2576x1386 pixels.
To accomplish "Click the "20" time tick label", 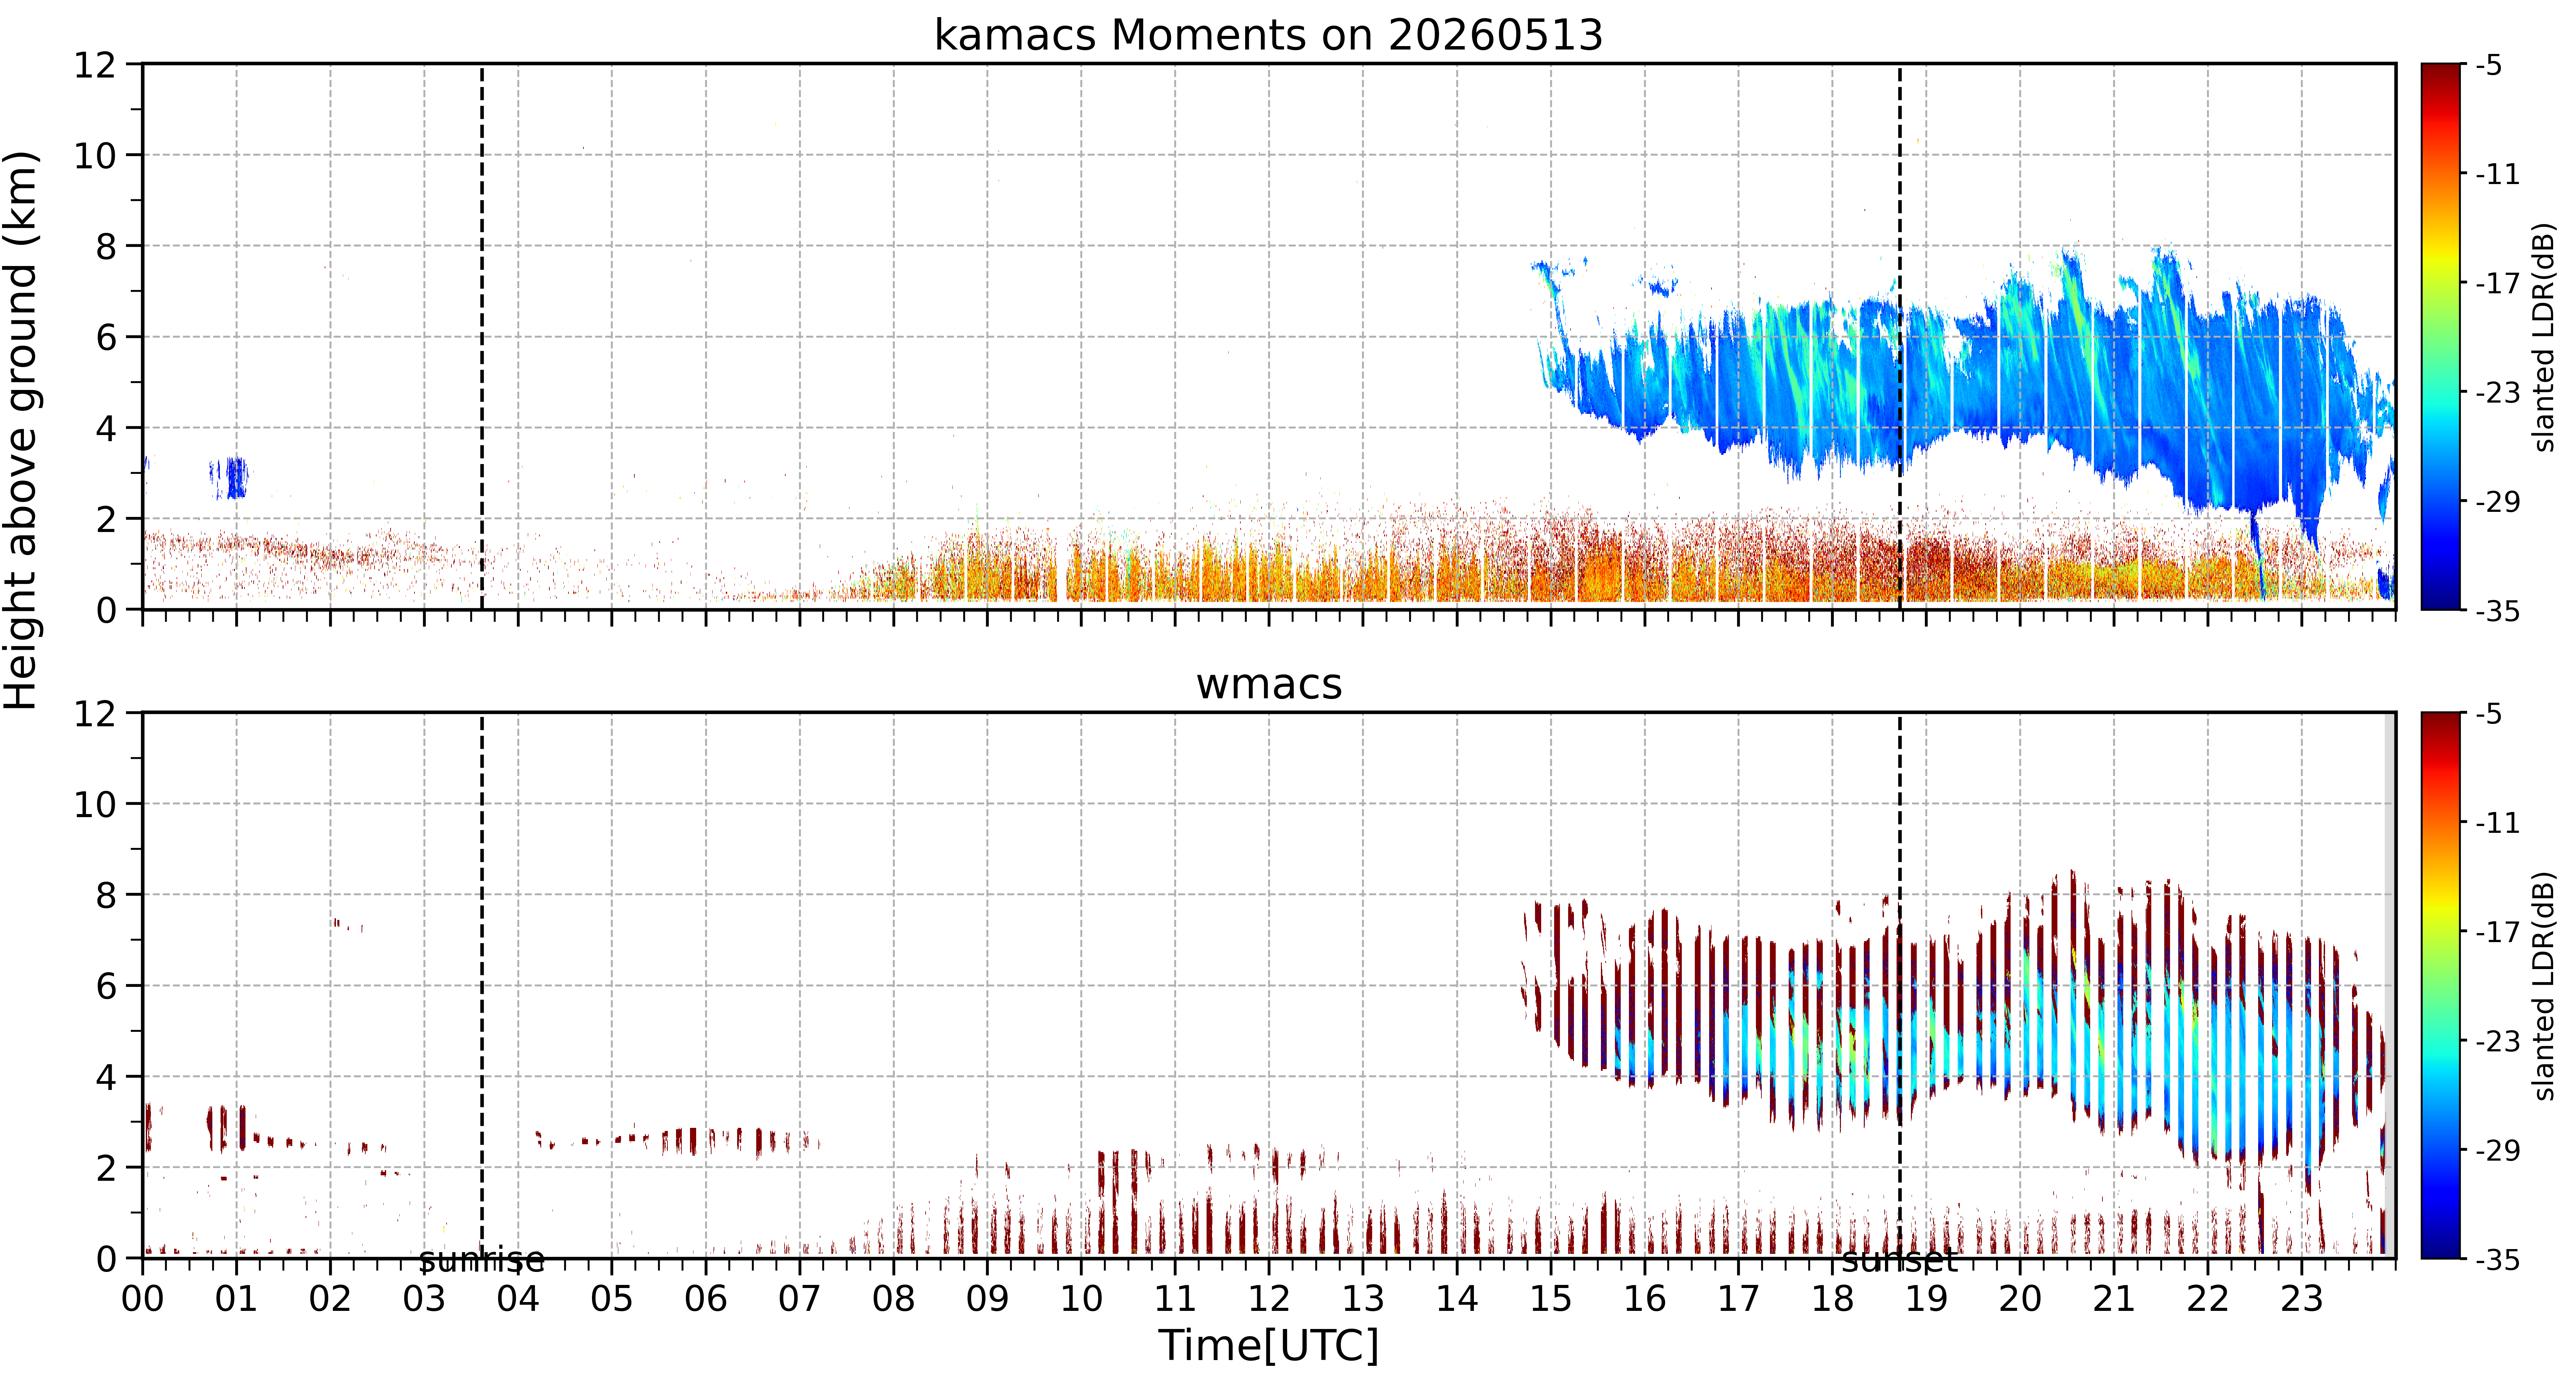I will click(2020, 1299).
